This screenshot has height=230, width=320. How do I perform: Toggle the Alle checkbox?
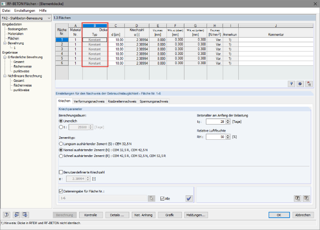162,199
